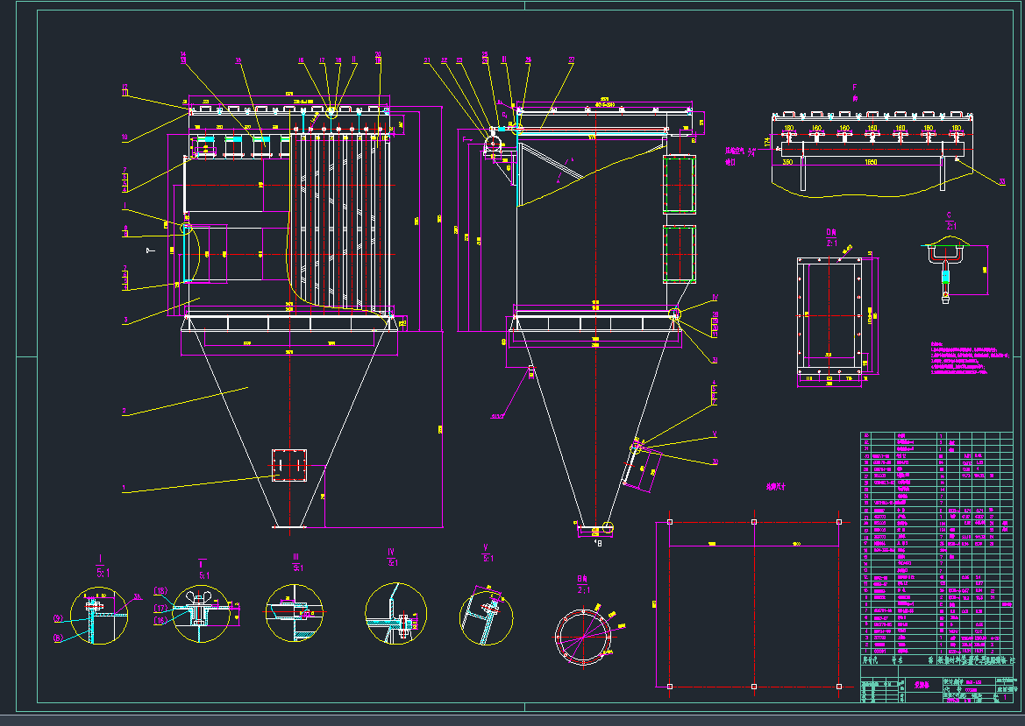Click callout (8) in detail I

click(x=58, y=638)
